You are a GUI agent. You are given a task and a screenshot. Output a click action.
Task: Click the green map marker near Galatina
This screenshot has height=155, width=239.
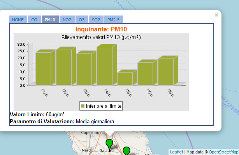pos(109,144)
